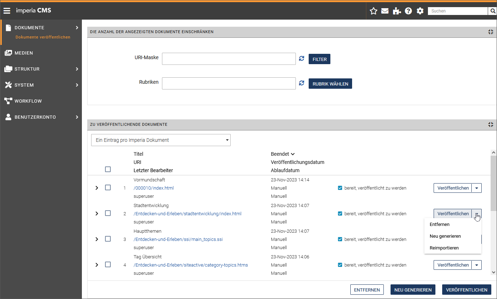Image resolution: width=497 pixels, height=299 pixels.
Task: Click the RUBRIK WÄHLEN button
Action: [330, 84]
